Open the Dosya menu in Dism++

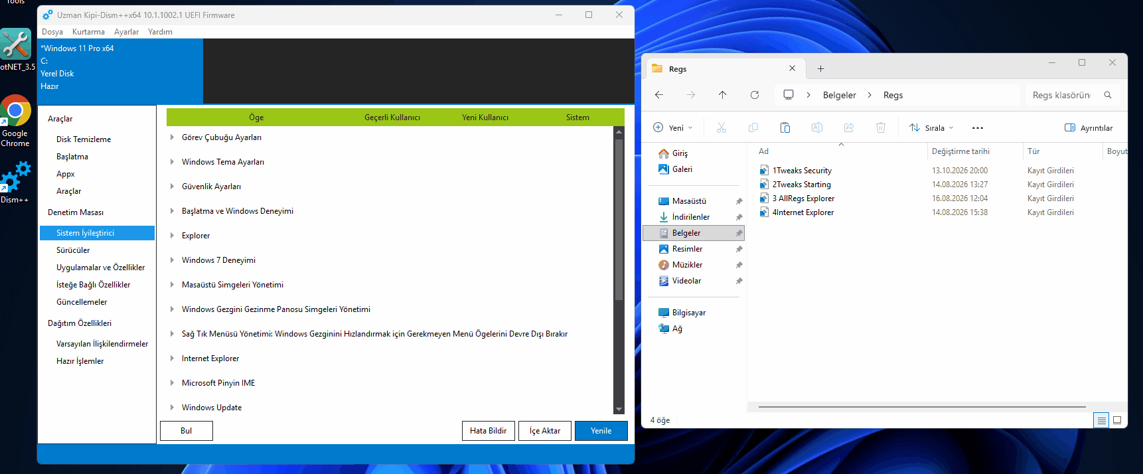coord(52,32)
